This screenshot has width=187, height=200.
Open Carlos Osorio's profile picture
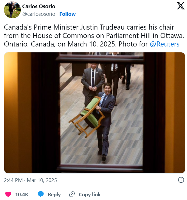tap(12, 10)
